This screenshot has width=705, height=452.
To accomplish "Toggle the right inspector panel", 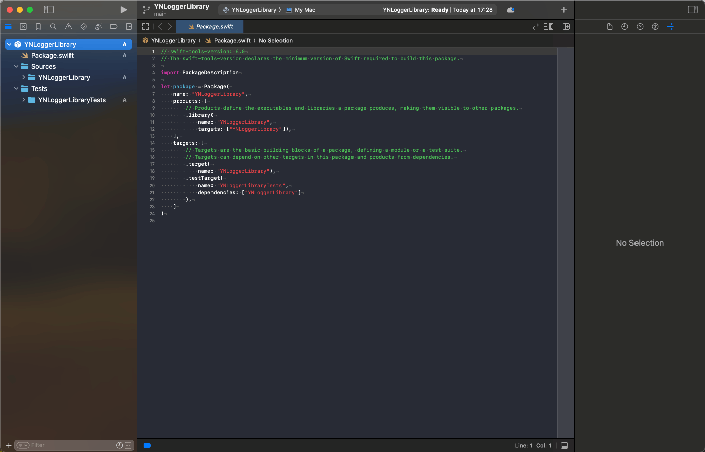I will coord(693,10).
